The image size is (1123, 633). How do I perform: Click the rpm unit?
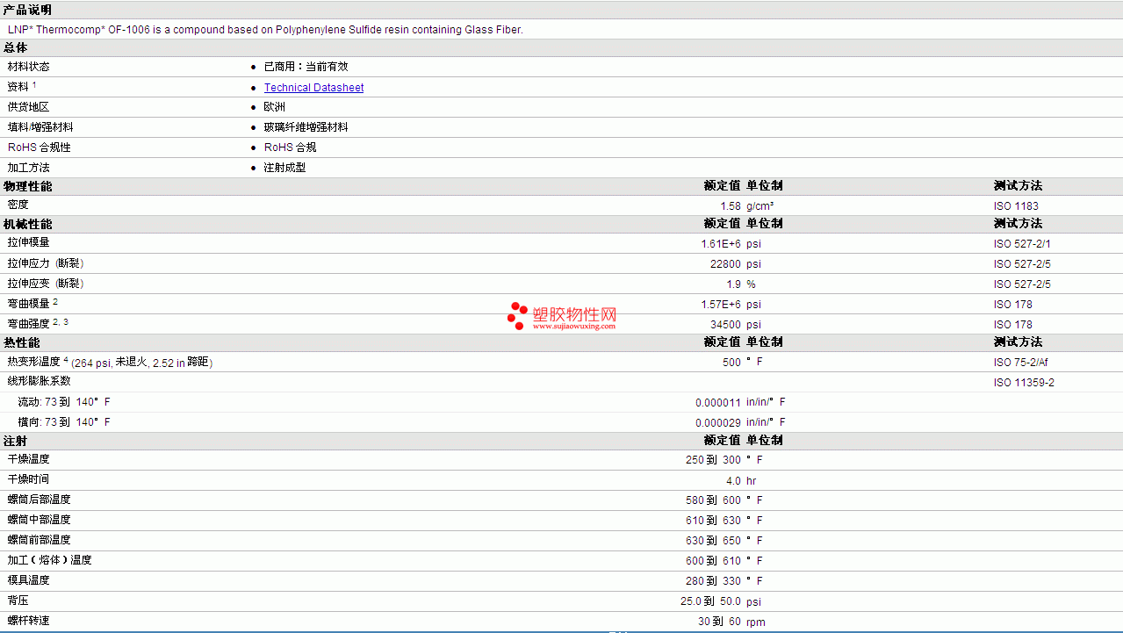coord(756,622)
